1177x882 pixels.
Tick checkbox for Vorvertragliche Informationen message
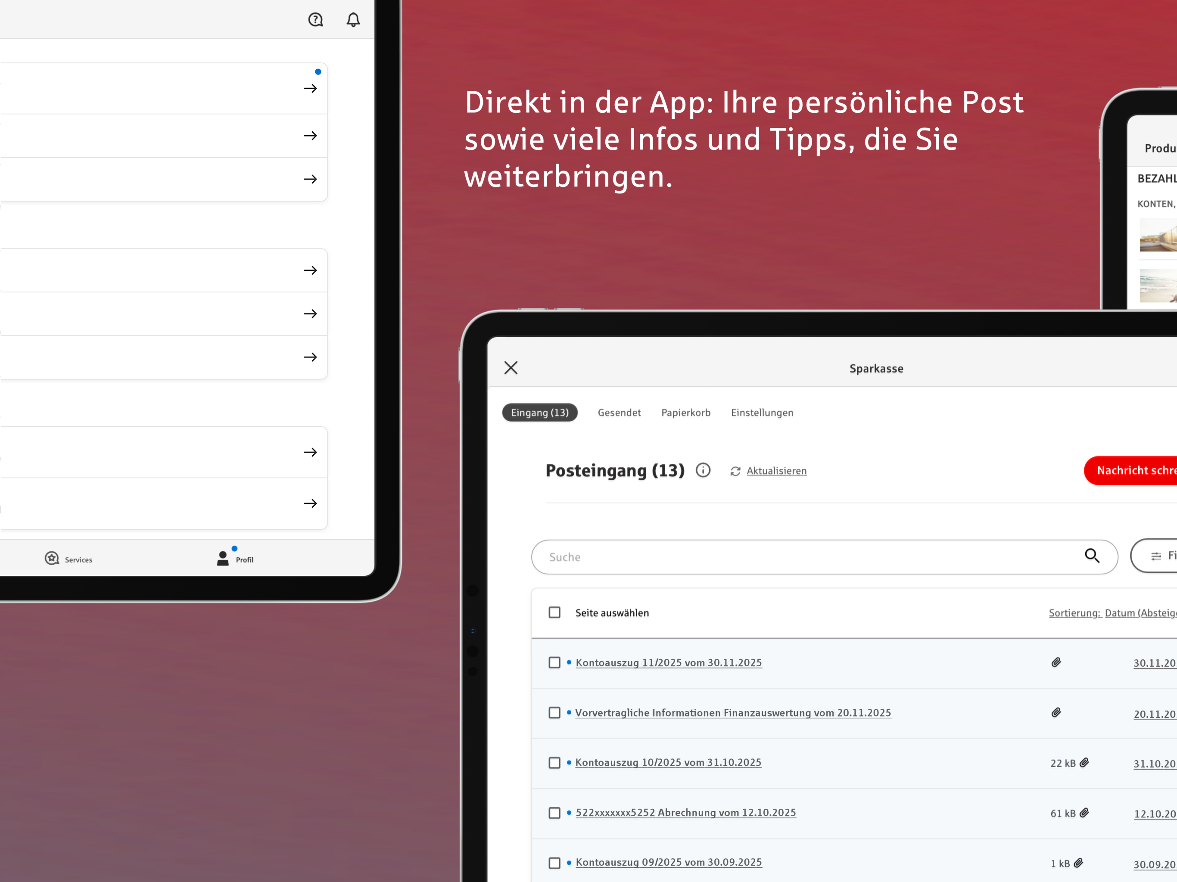pos(554,712)
